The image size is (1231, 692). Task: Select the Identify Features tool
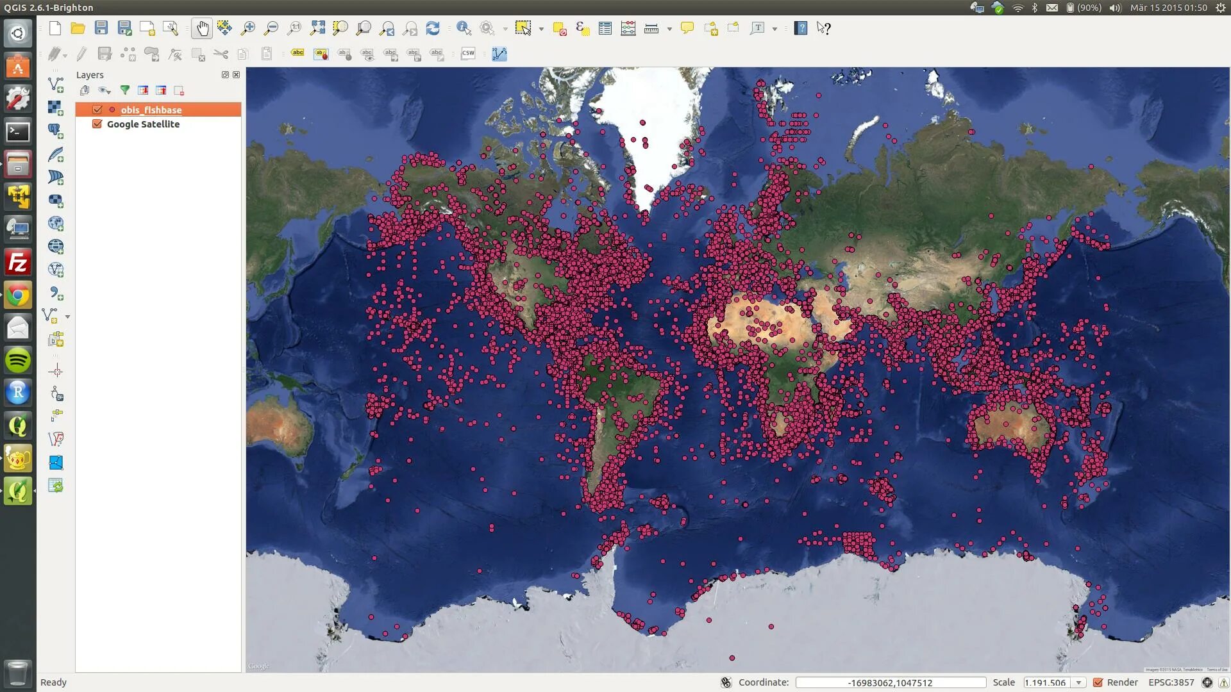pyautogui.click(x=464, y=28)
